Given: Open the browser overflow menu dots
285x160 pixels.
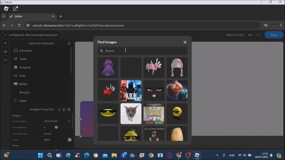Looking at the screenshot, I should pyautogui.click(x=281, y=25).
